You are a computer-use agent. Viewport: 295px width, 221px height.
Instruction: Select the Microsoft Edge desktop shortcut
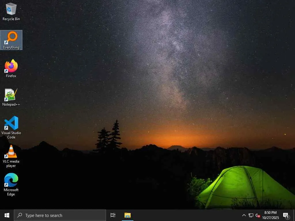[11, 184]
